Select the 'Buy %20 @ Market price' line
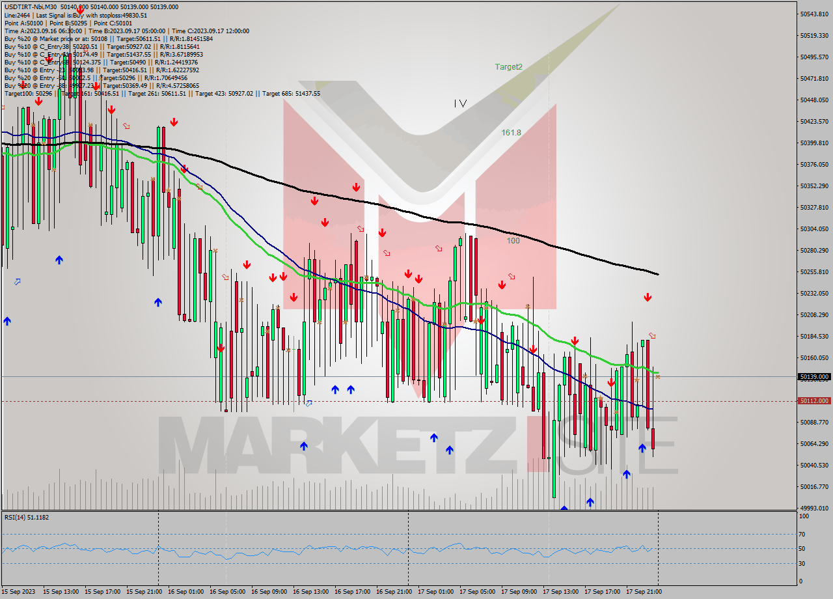The image size is (833, 599). click(x=108, y=38)
